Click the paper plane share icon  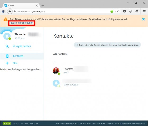coord(131,11)
